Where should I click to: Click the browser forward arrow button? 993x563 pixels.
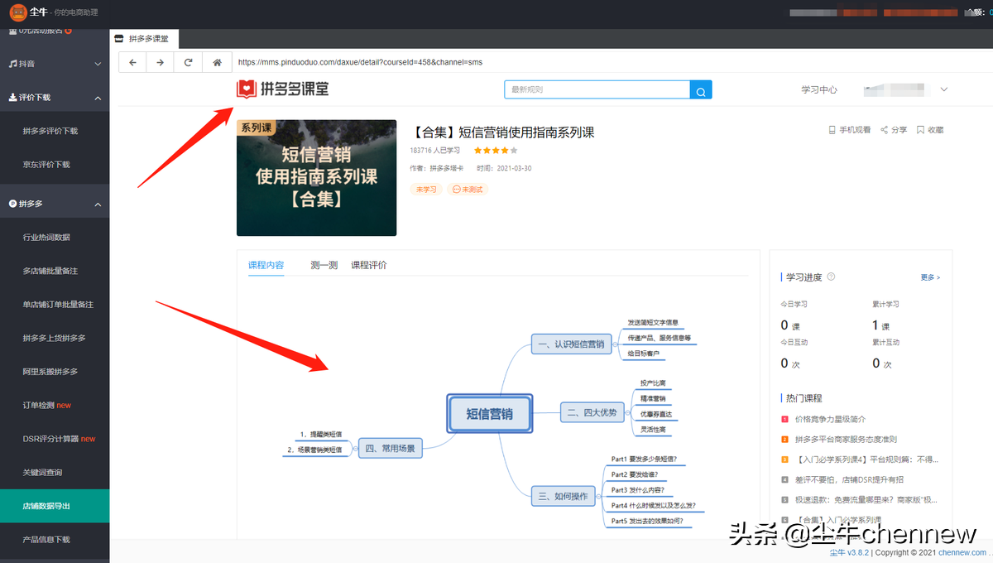(161, 62)
